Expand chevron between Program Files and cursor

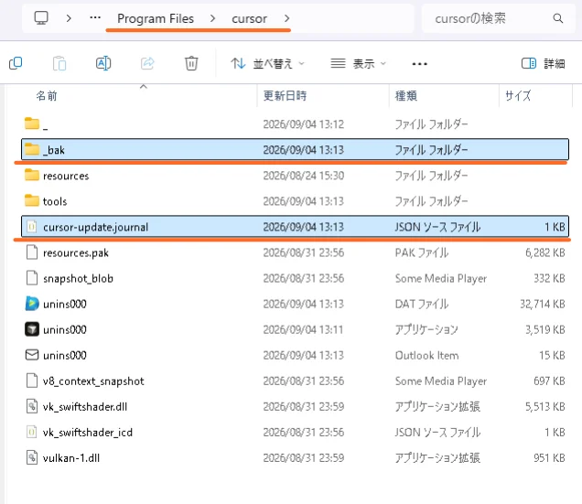pyautogui.click(x=212, y=18)
